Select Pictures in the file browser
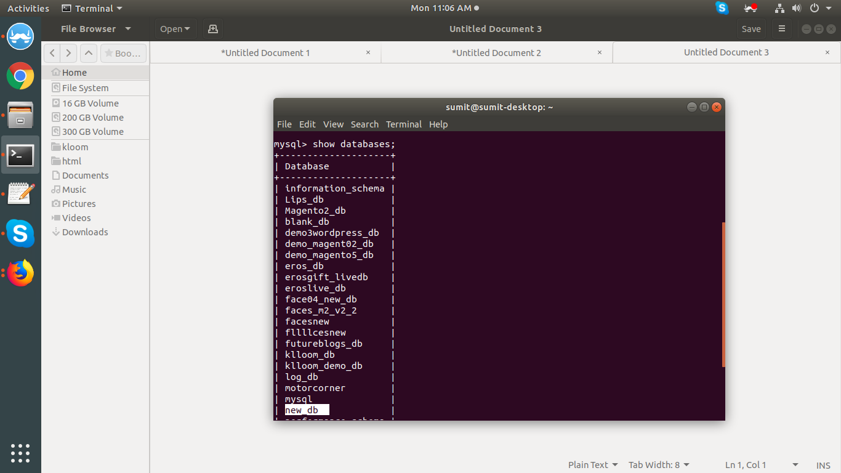This screenshot has width=841, height=473. 95,204
